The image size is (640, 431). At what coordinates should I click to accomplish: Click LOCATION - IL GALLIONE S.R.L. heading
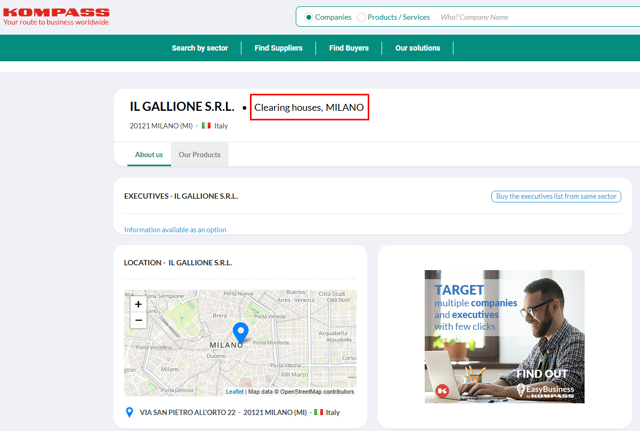(178, 263)
